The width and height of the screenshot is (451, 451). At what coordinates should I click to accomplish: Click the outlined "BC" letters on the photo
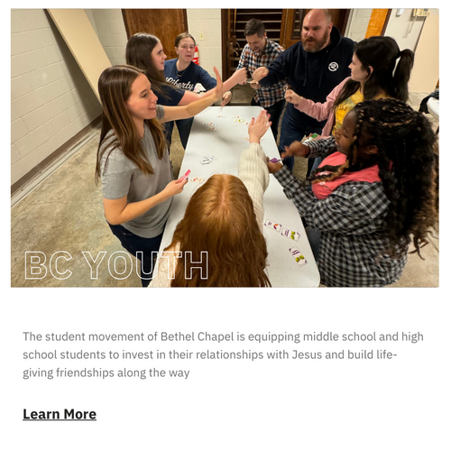pyautogui.click(x=49, y=265)
